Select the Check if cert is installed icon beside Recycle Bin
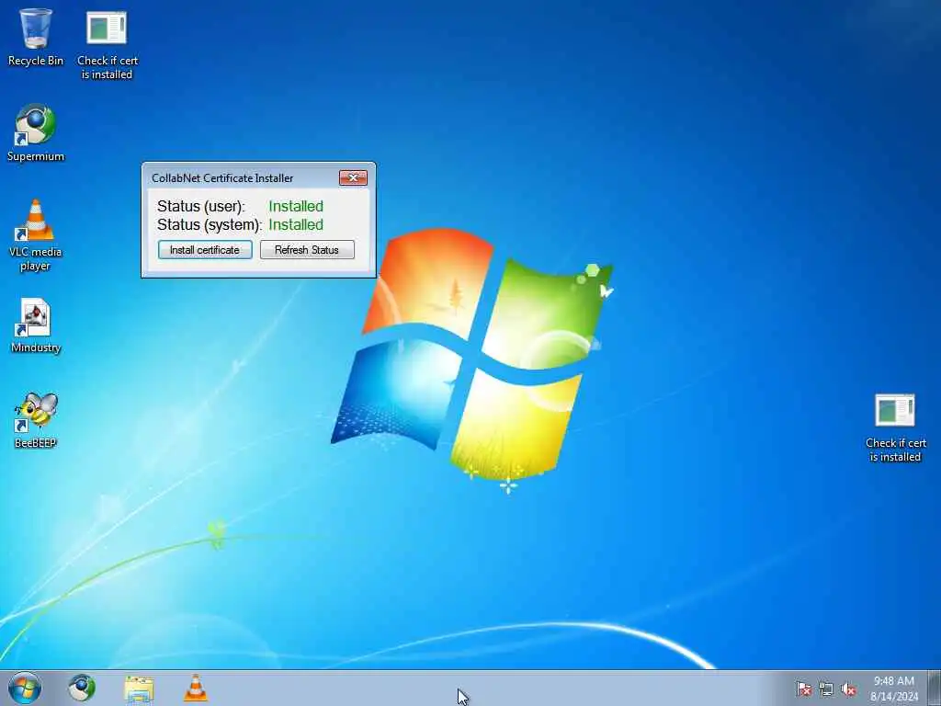The height and width of the screenshot is (706, 941). pos(107,45)
